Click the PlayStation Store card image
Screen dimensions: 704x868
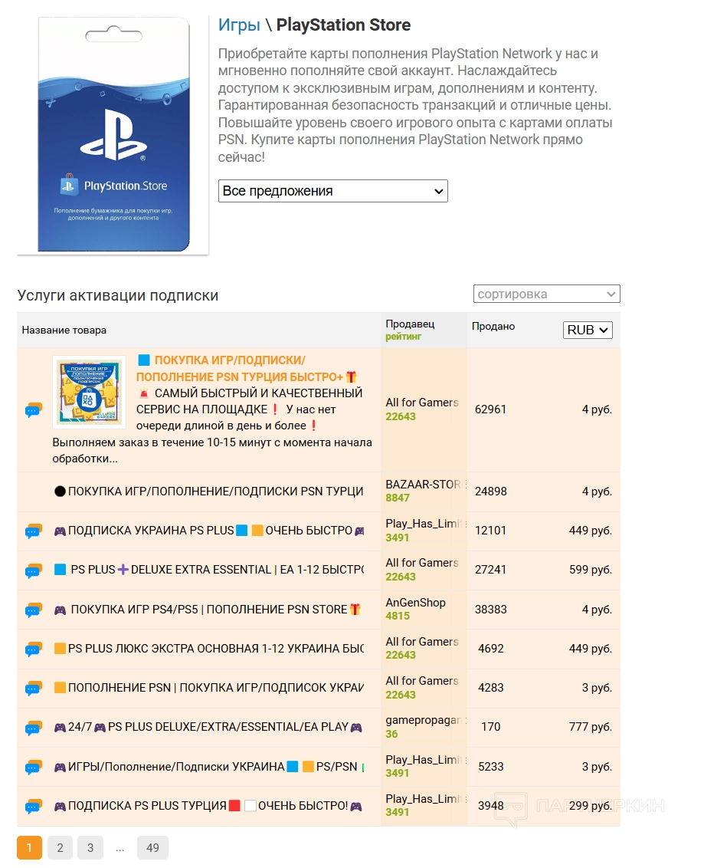(x=113, y=135)
